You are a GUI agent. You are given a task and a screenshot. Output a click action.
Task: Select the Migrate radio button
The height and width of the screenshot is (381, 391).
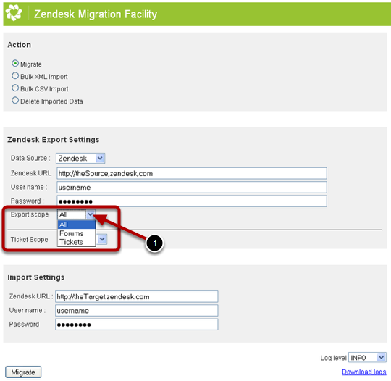pyautogui.click(x=15, y=63)
